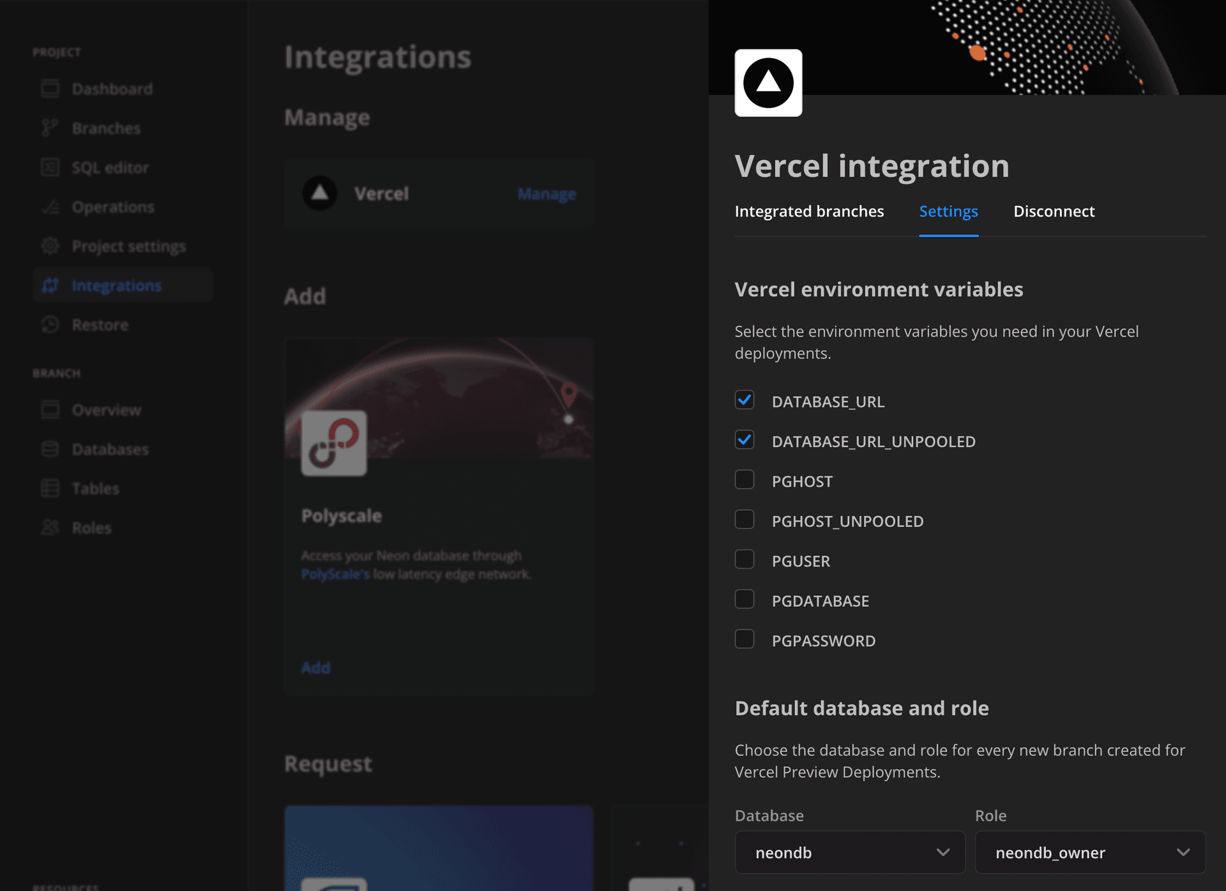Click the SQL editor sidebar icon

(x=50, y=167)
